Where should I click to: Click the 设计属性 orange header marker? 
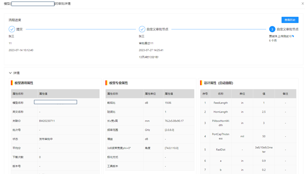pos(202,83)
